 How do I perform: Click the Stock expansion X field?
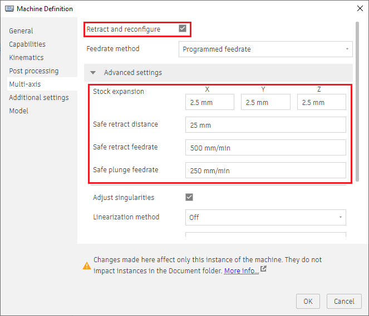210,102
